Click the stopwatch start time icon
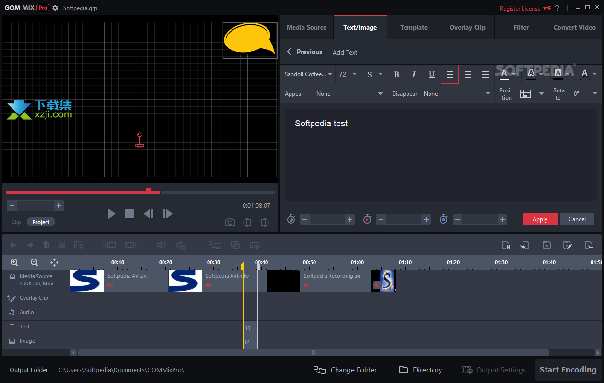 click(x=291, y=219)
